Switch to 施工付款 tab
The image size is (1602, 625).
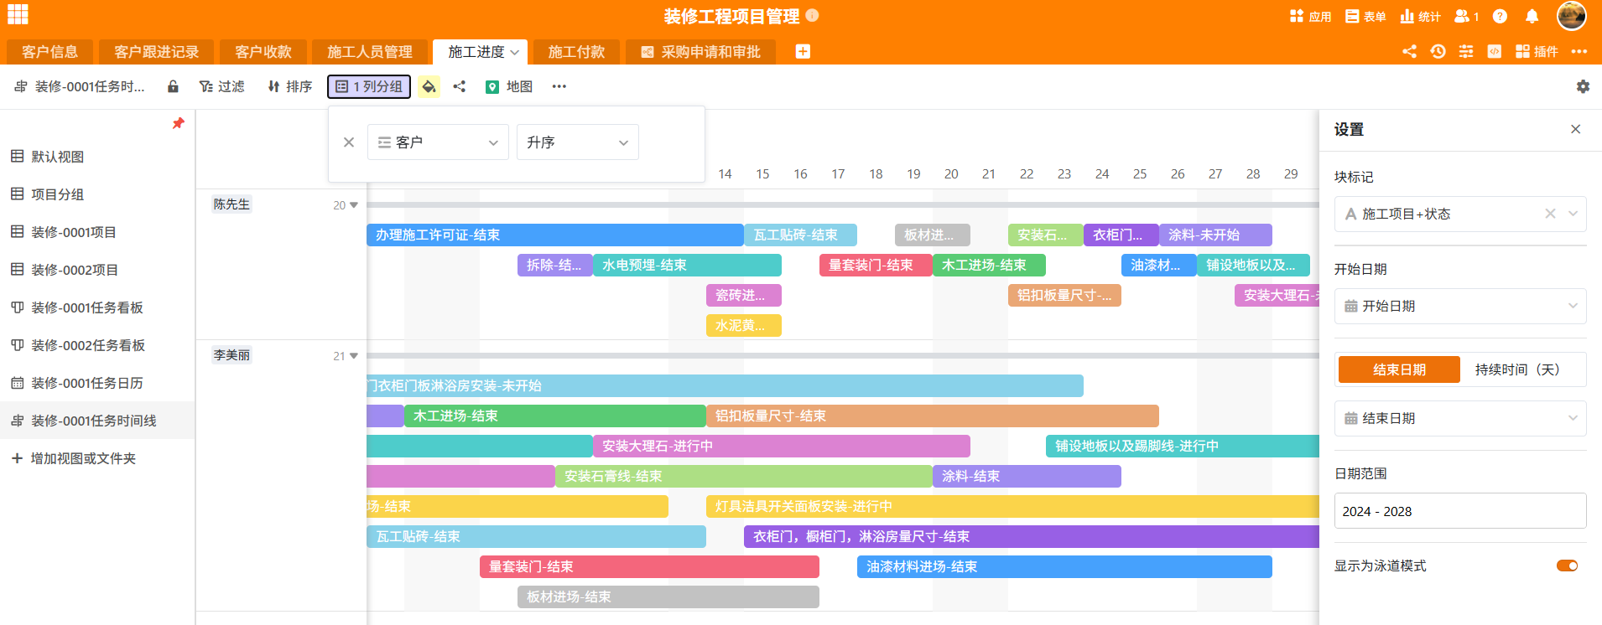(x=576, y=52)
